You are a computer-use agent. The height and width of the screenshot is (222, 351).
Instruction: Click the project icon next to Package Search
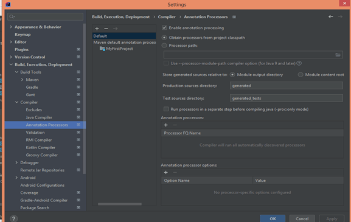(x=78, y=207)
